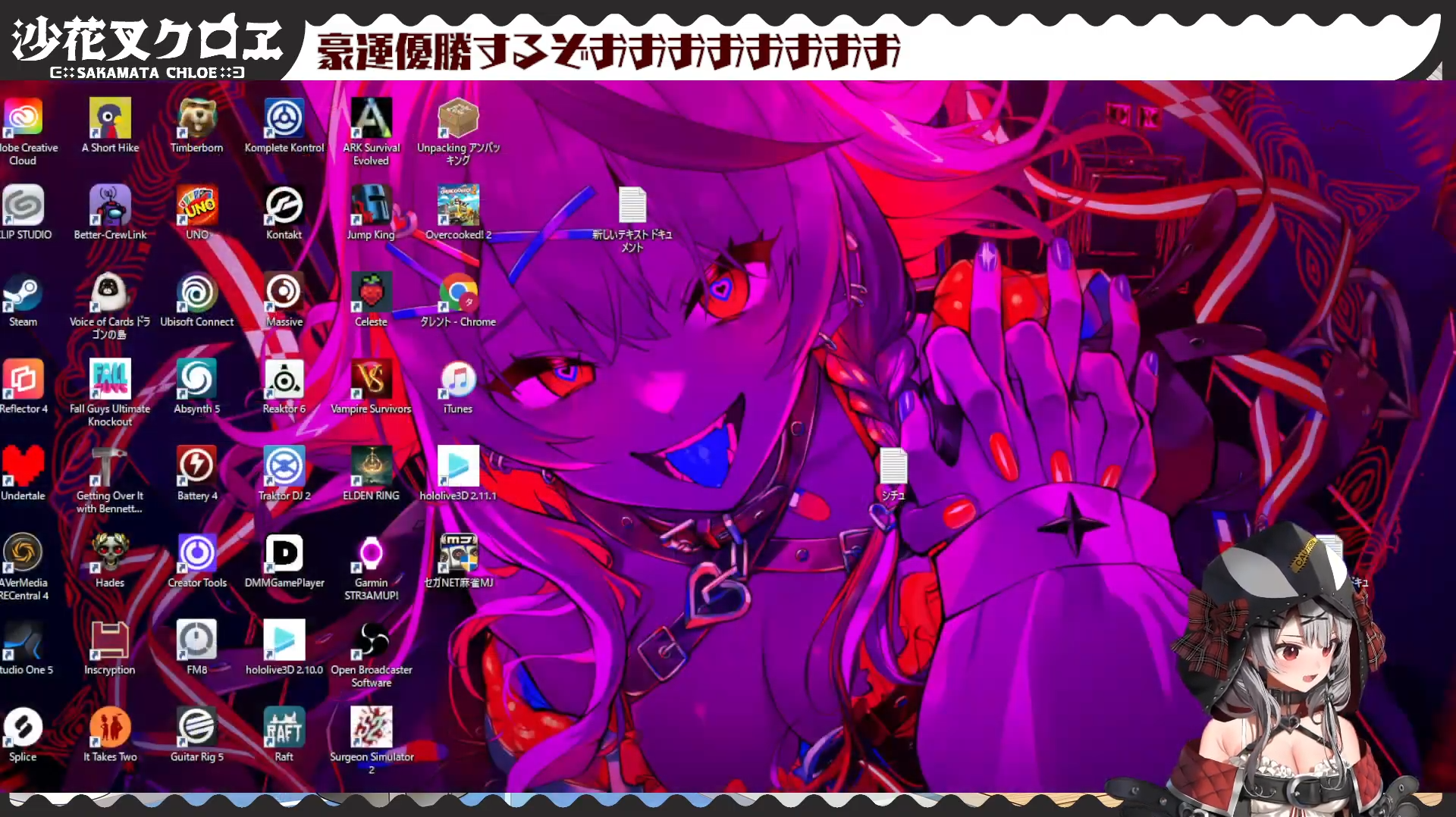This screenshot has height=817, width=1456.
Task: Launch Battery 4 shortcut
Action: [x=197, y=466]
